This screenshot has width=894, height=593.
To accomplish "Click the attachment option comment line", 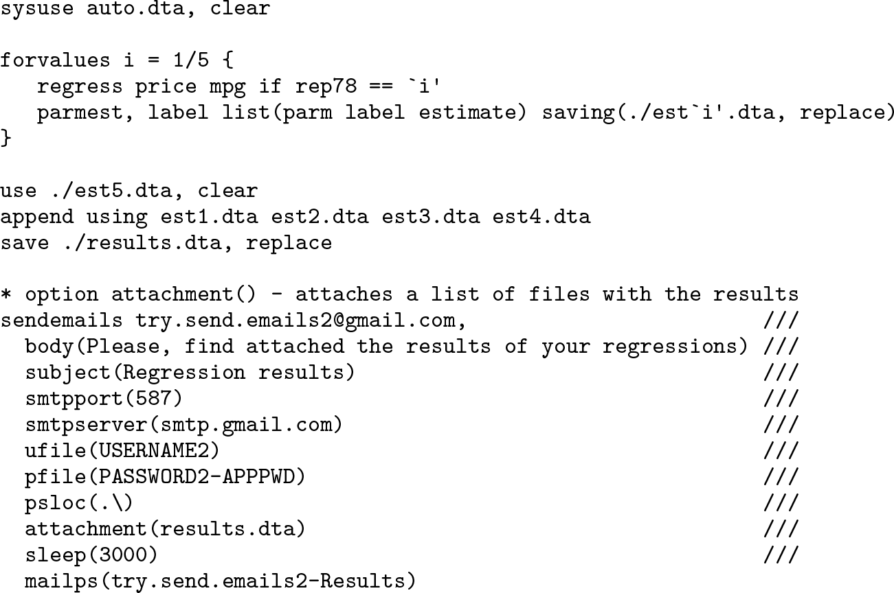I will [399, 295].
